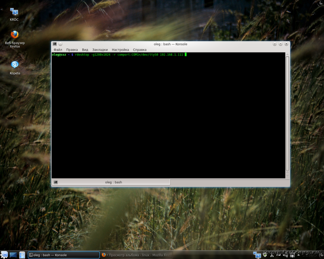
Task: Click the volume icon in the system tray
Action: click(x=285, y=255)
